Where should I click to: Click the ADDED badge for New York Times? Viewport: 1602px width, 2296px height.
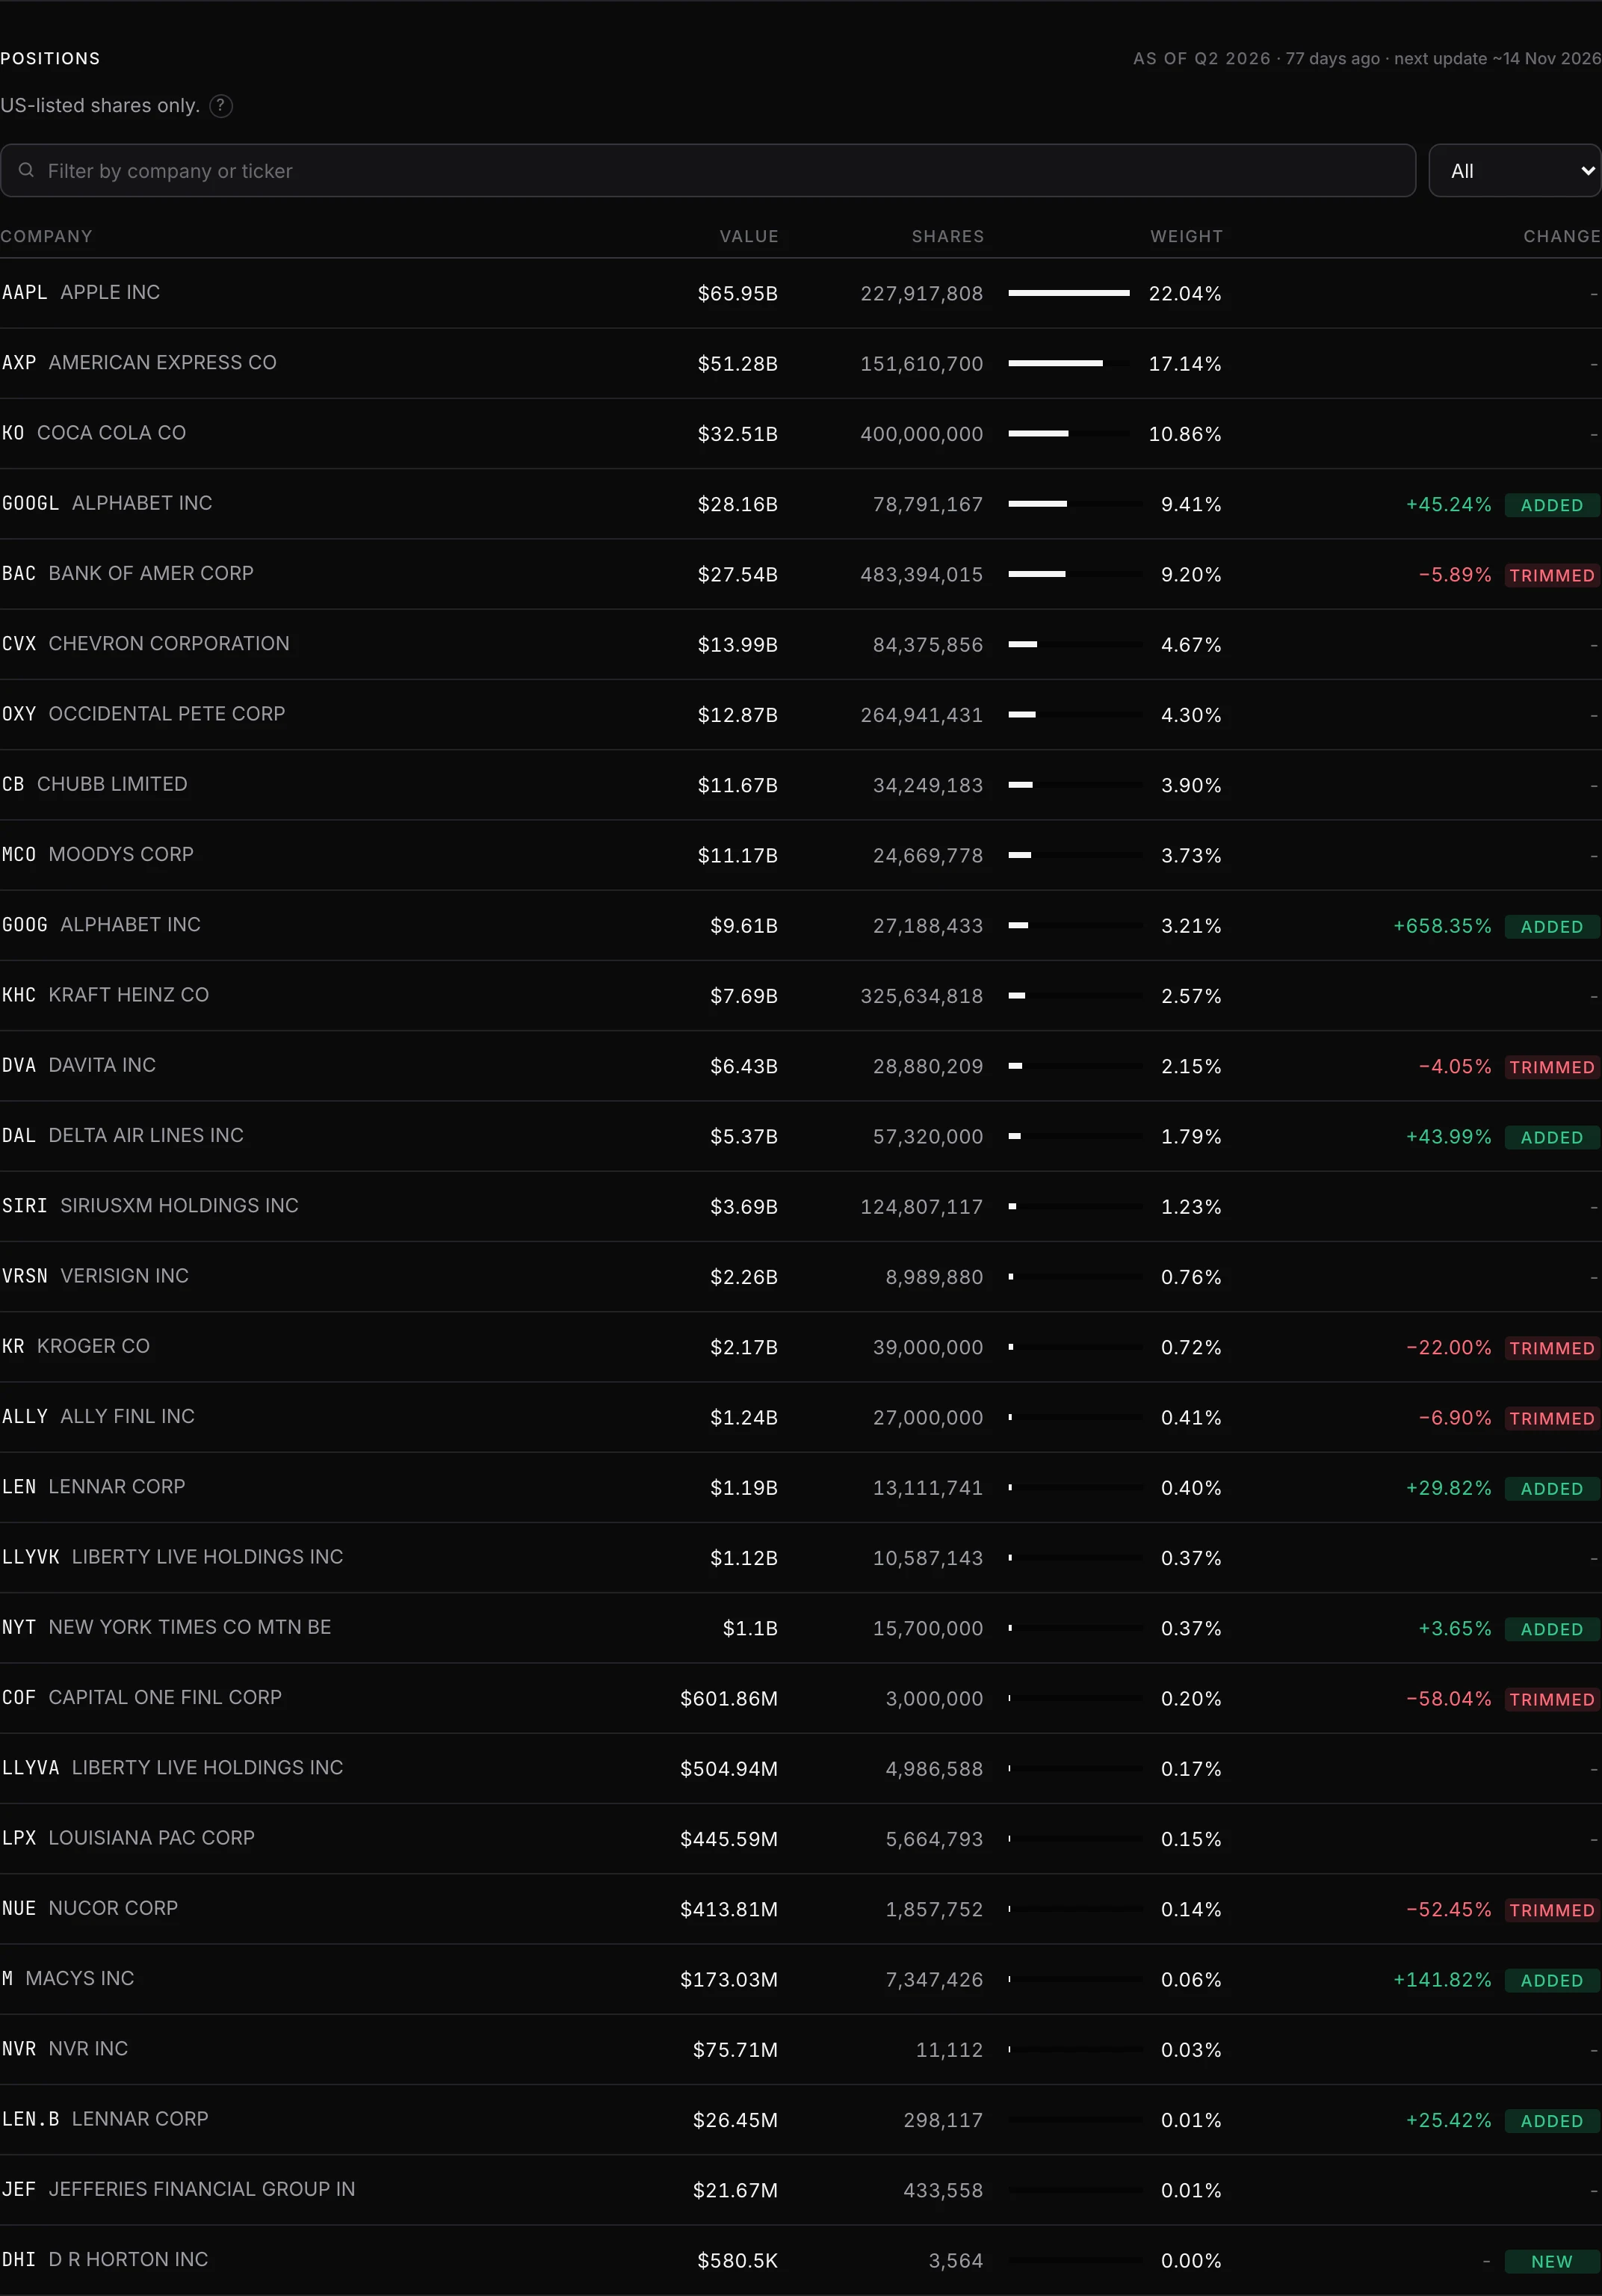pyautogui.click(x=1552, y=1629)
